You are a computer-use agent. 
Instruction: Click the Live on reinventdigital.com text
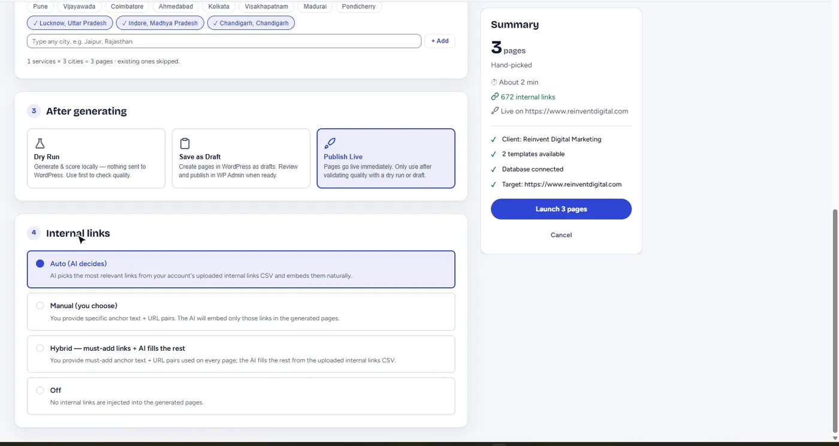tap(565, 111)
